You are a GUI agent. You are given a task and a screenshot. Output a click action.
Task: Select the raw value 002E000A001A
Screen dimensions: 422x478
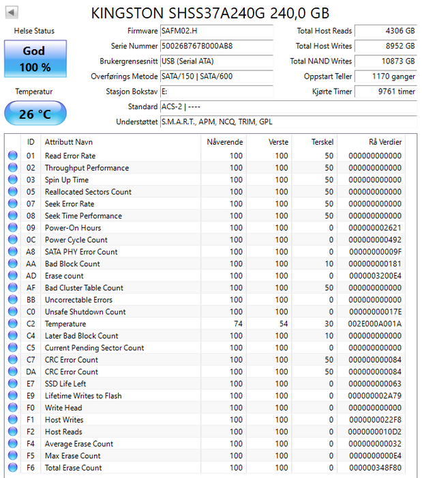point(375,324)
